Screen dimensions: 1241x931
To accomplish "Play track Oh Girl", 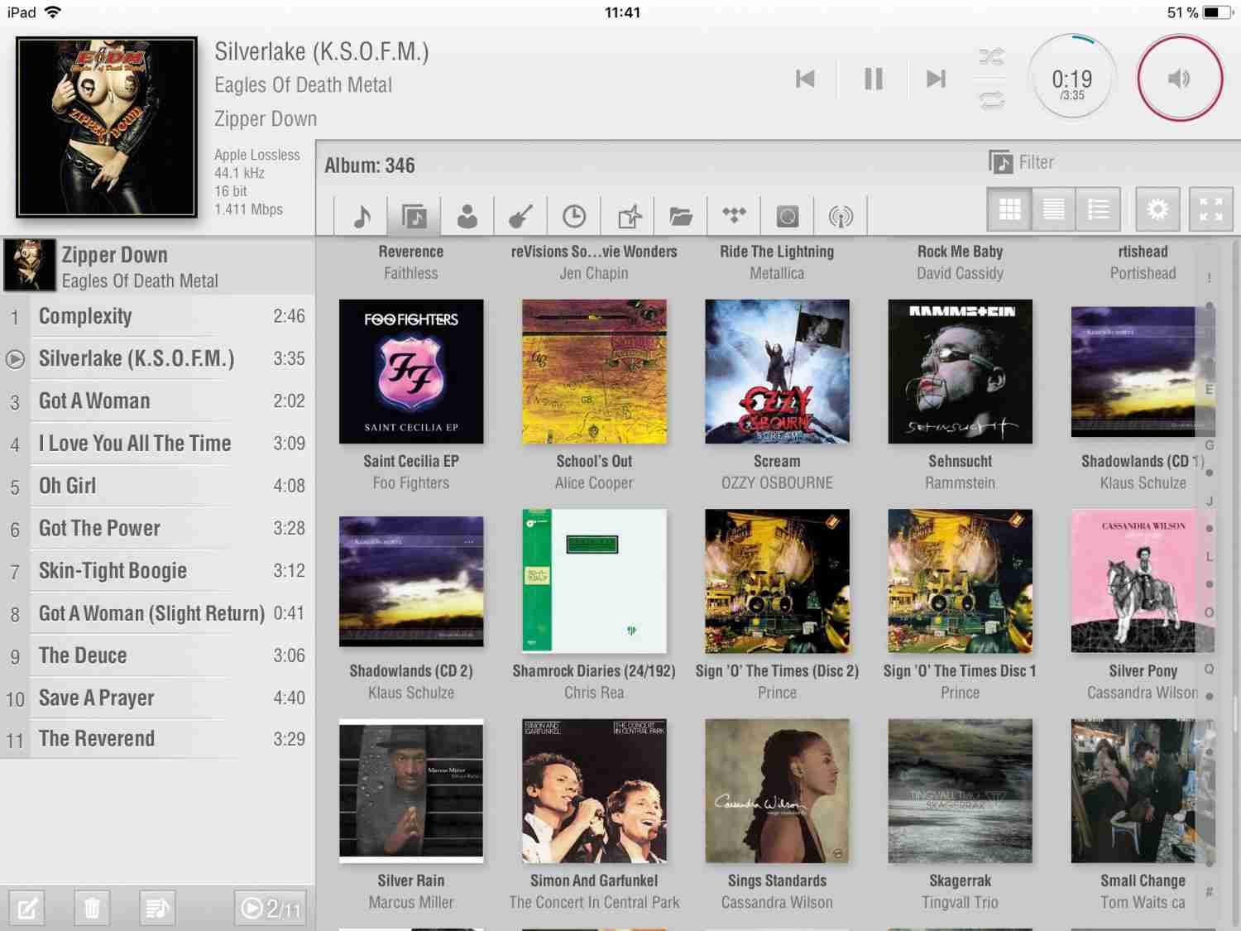I will [x=157, y=486].
